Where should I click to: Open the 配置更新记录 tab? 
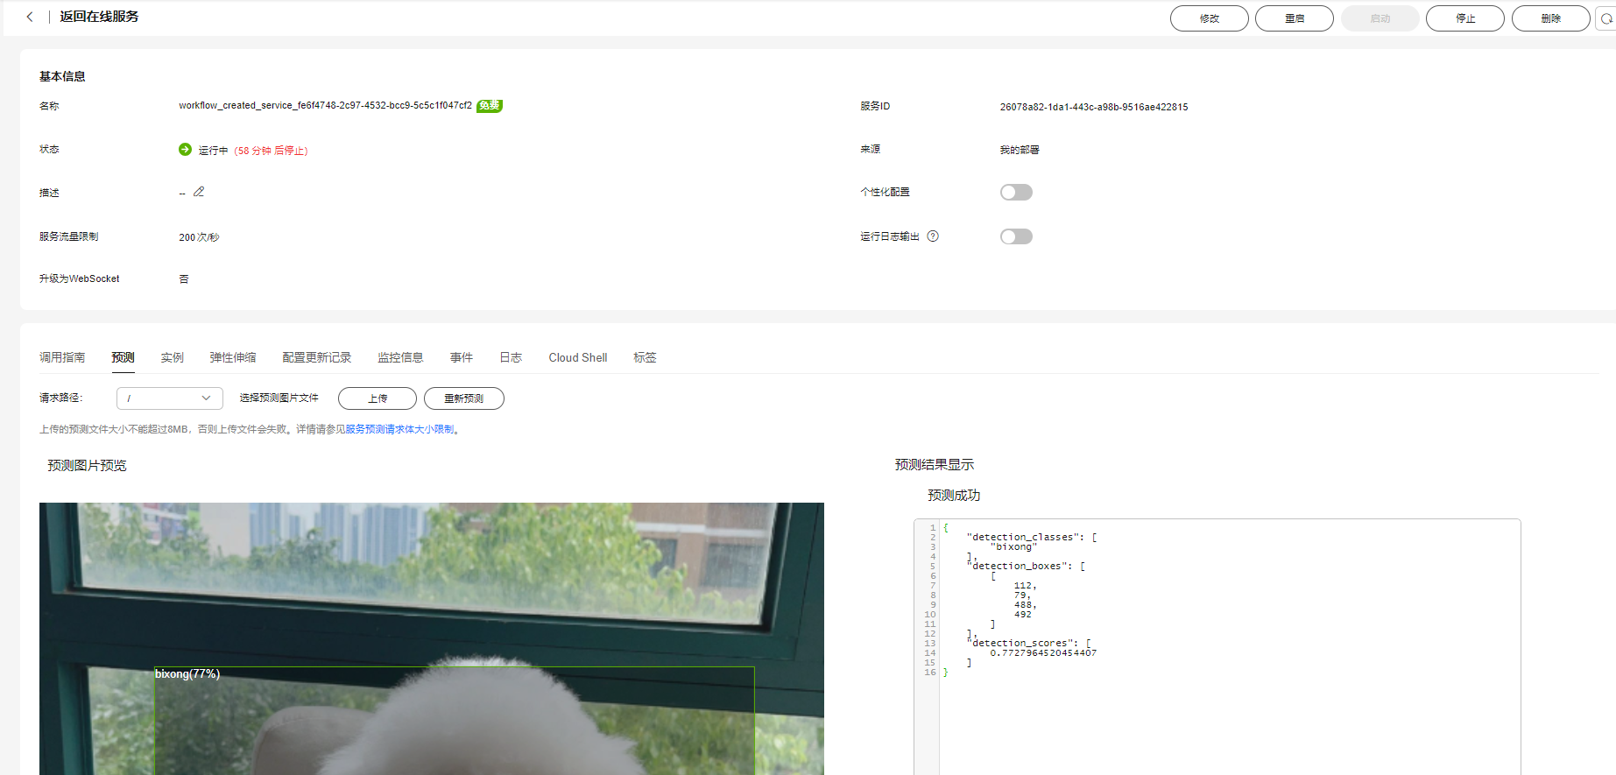[x=317, y=357]
